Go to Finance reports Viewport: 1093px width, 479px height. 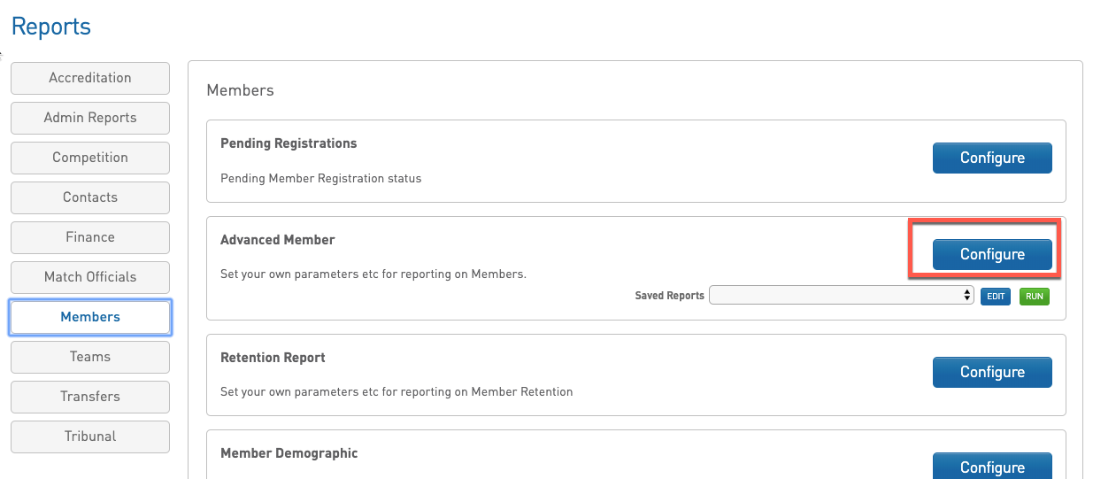tap(90, 237)
